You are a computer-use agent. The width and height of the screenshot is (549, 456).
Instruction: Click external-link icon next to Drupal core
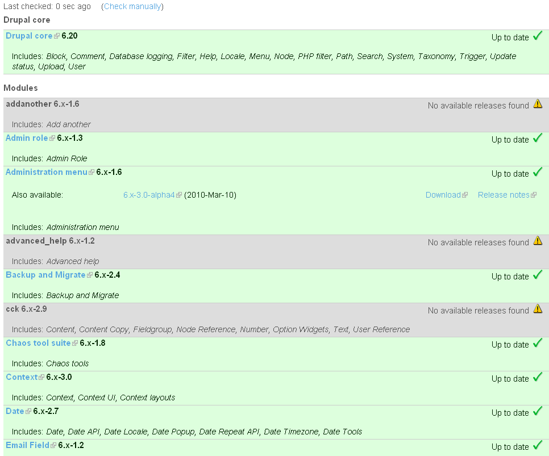coord(57,36)
